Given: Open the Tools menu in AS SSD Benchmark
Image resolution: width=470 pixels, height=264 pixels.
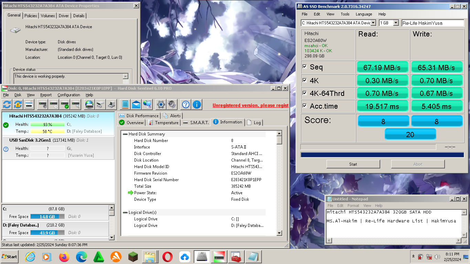Looking at the screenshot, I should point(345,14).
